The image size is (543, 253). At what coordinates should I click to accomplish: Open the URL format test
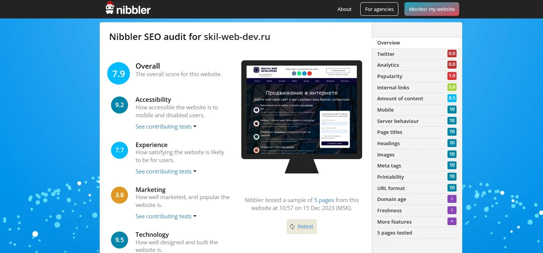(417, 188)
